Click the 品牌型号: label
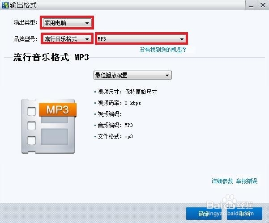Image resolution: width=269 pixels, height=223 pixels. click(x=26, y=39)
